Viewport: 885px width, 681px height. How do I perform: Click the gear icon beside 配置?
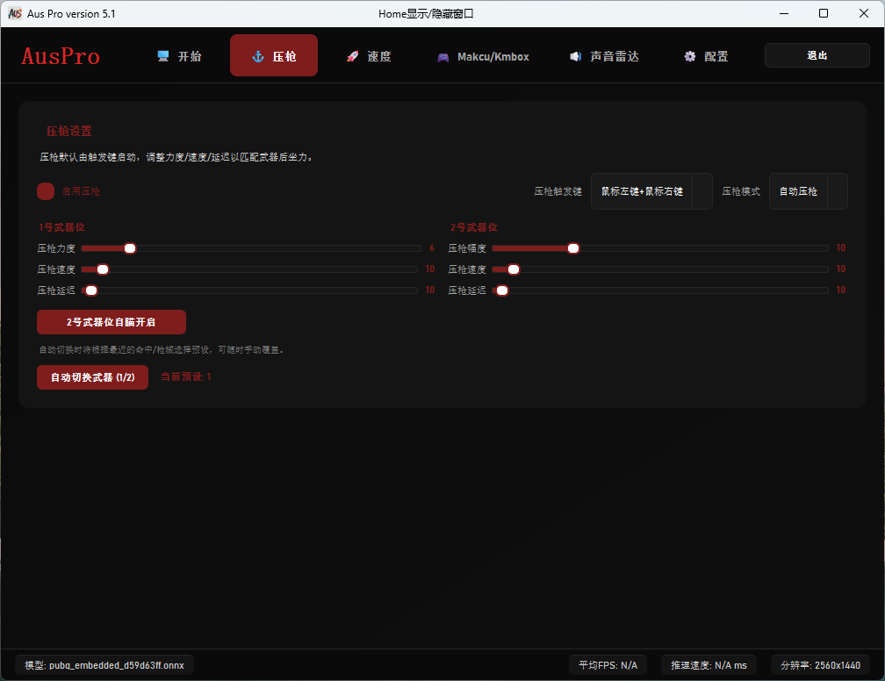pos(690,56)
